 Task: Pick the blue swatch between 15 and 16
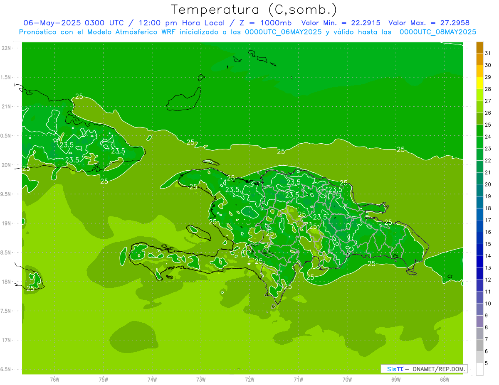pyautogui.click(x=479, y=238)
